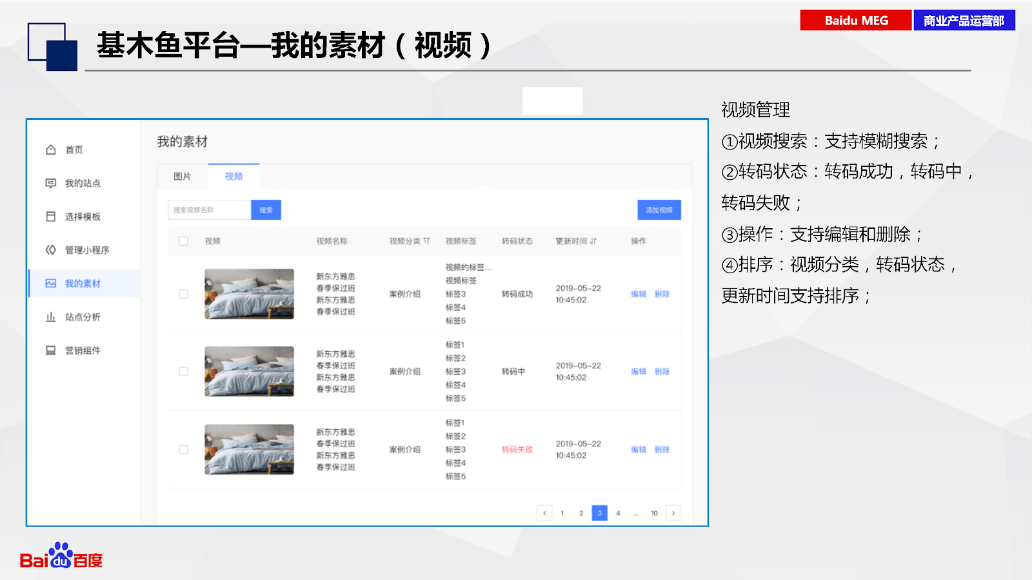This screenshot has width=1032, height=580.
Task: Check the box for the 转码成功 video row
Action: click(184, 294)
